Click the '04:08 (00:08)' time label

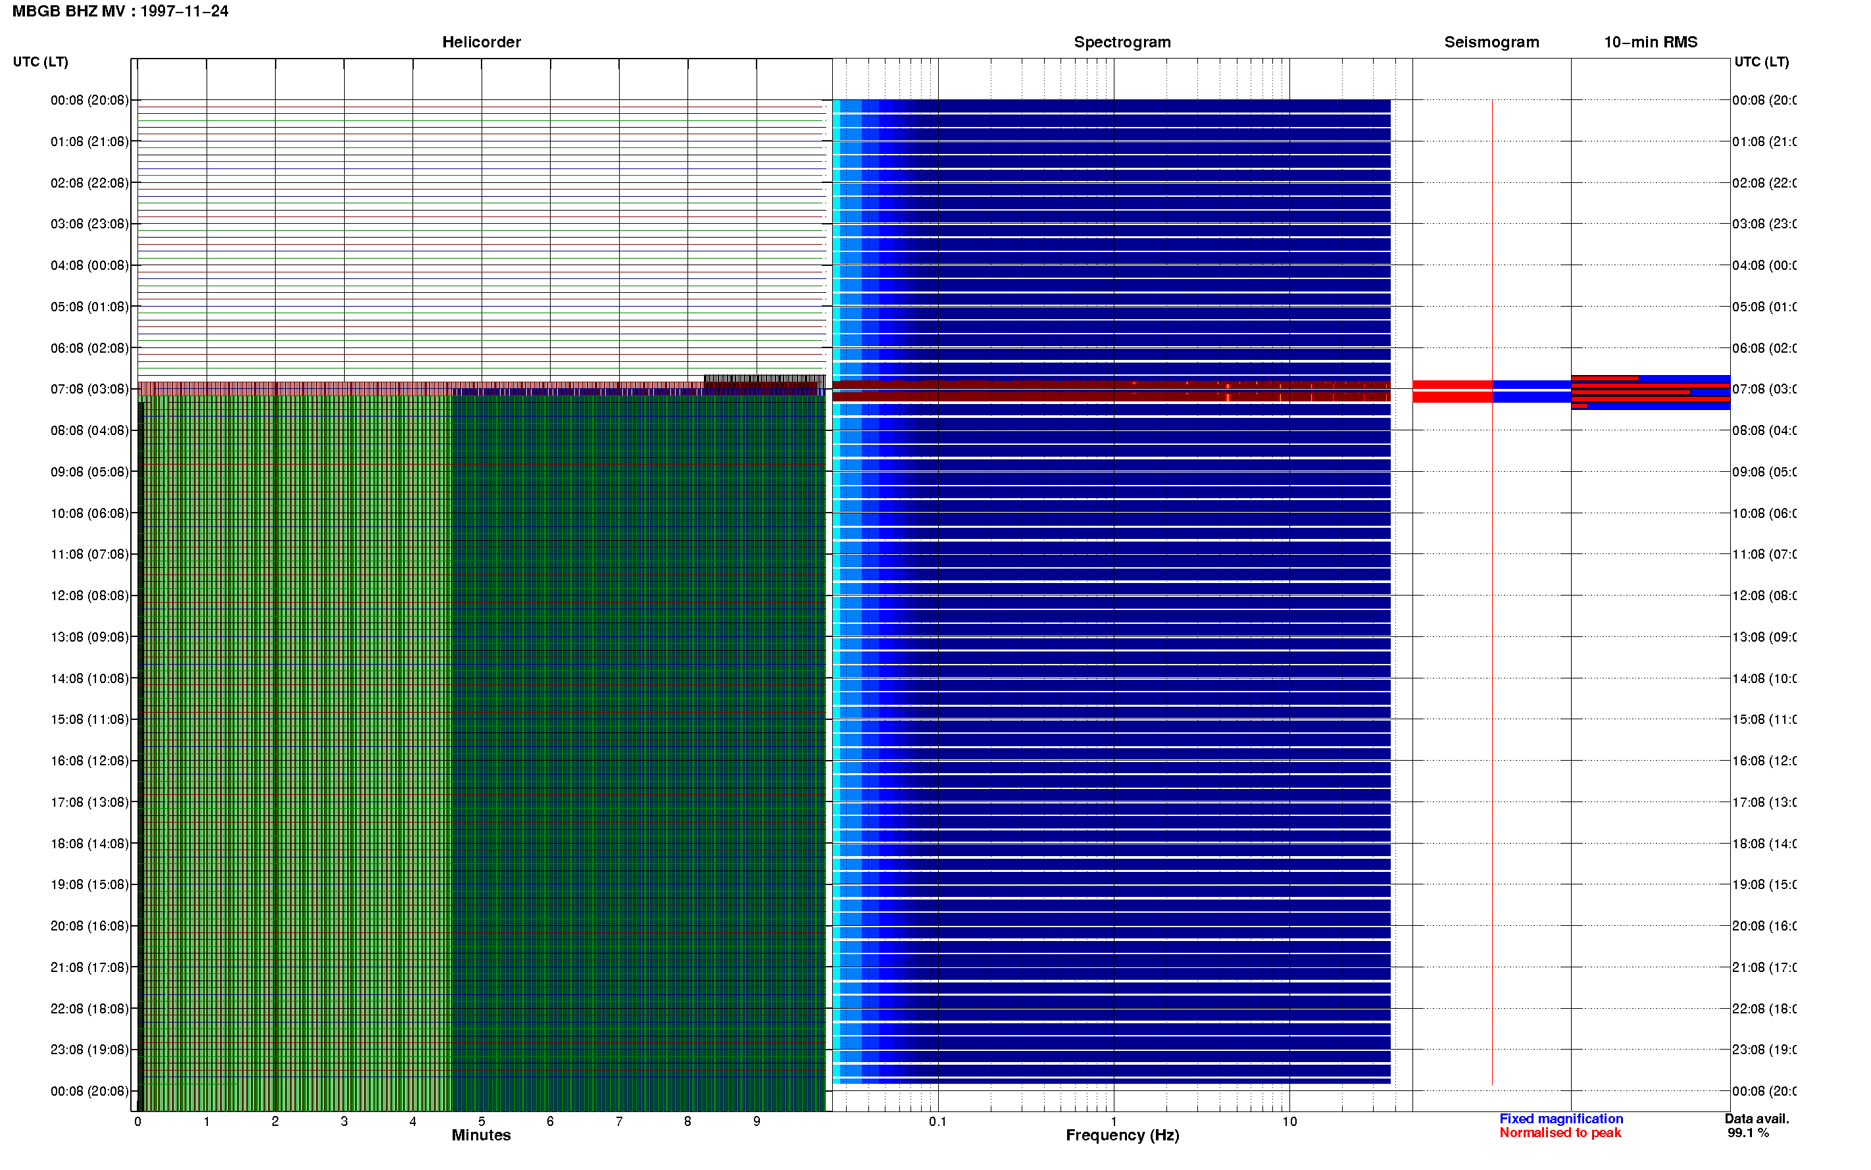click(x=89, y=265)
